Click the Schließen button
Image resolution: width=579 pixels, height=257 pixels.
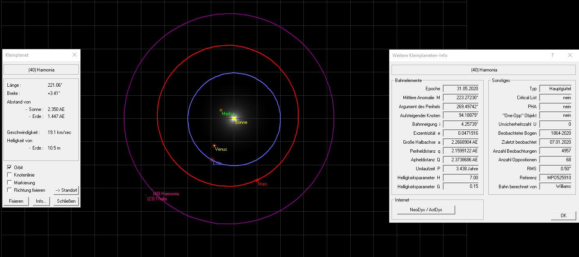point(66,201)
